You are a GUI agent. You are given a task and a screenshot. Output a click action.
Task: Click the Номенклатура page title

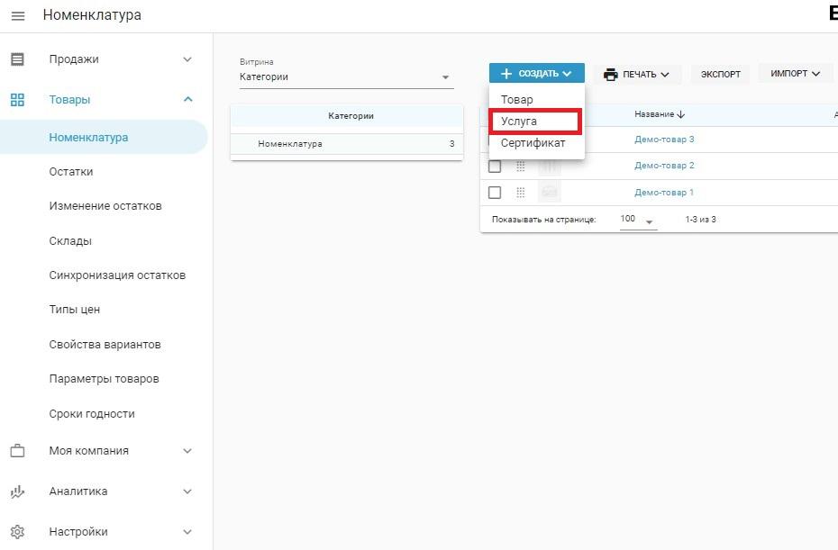93,15
